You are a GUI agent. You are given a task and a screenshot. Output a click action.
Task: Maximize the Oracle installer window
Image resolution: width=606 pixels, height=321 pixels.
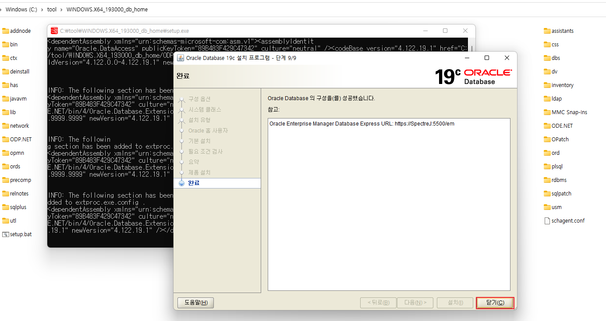click(x=487, y=58)
